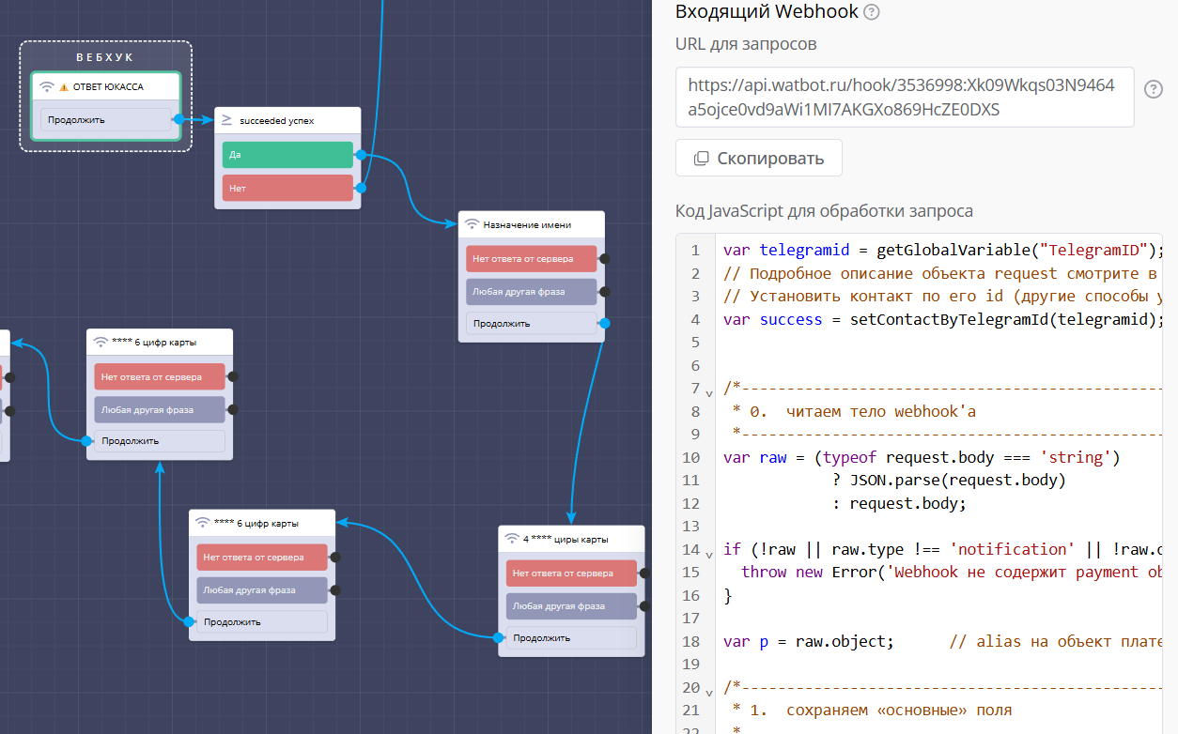Screen dimensions: 1178x734
Task: Select the red "Нет" branch option
Action: point(287,188)
